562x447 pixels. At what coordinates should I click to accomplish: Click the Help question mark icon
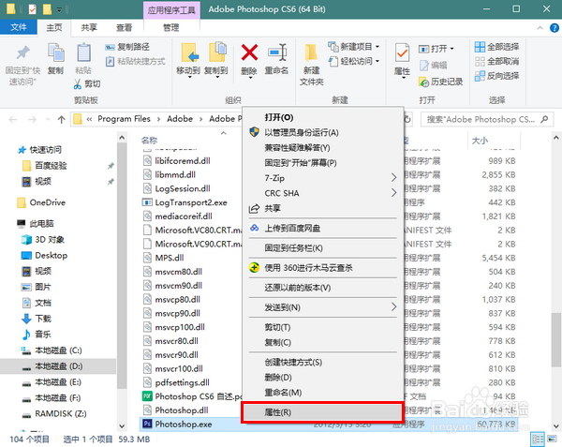[555, 28]
